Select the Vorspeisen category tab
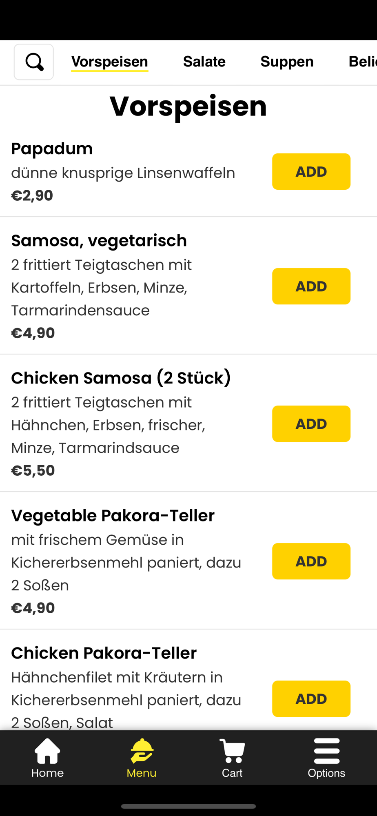Screen dimensions: 377x816 pyautogui.click(x=110, y=62)
